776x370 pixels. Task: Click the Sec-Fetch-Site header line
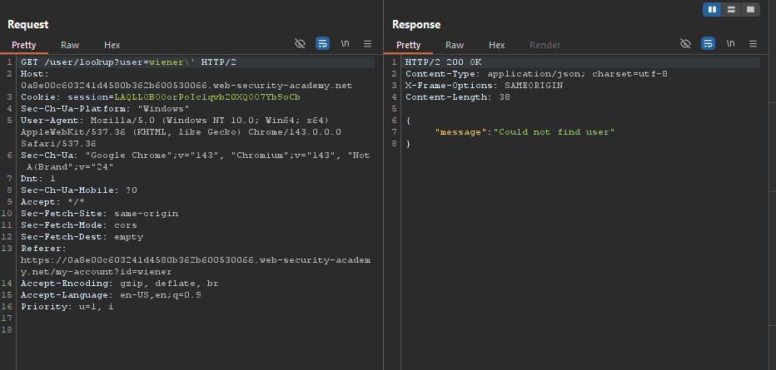(99, 214)
